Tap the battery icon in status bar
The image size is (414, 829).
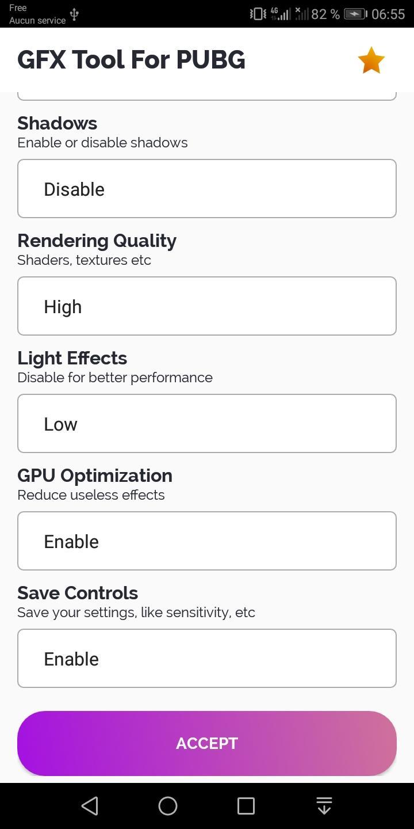tap(355, 14)
